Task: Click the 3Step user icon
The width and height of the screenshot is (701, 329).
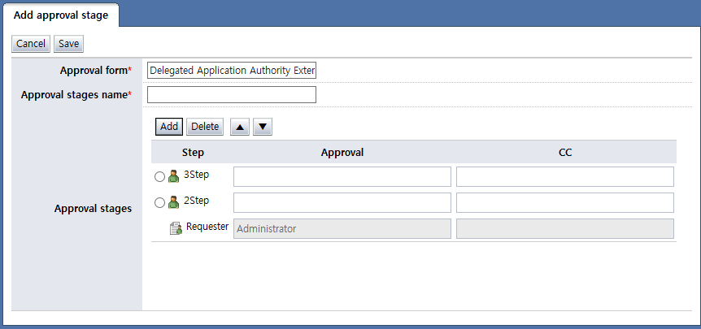Action: 173,177
